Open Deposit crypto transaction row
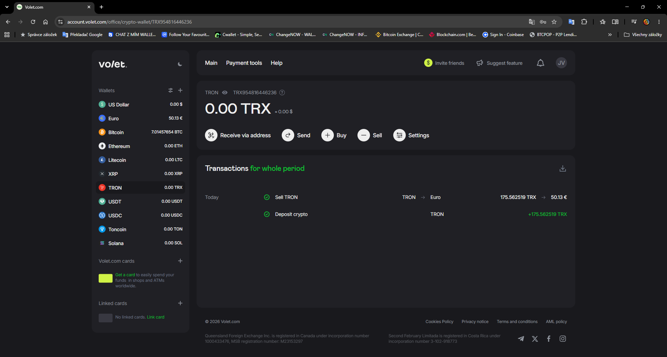Screen dimensions: 667x357 pyautogui.click(x=386, y=214)
